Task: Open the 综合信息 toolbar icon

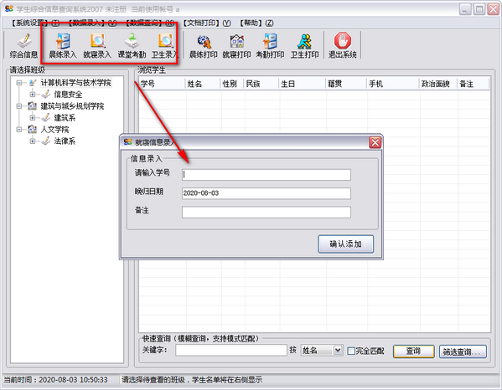Action: point(23,45)
